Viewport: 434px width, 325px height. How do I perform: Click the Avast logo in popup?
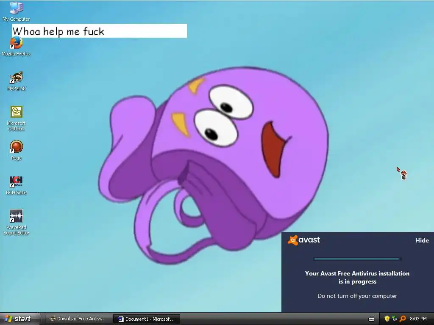click(x=304, y=240)
